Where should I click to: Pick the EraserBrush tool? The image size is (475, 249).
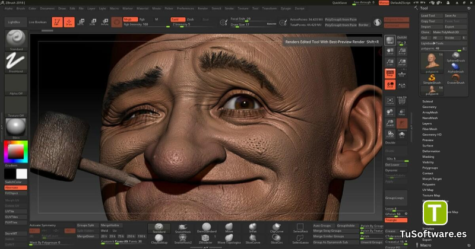[x=455, y=79]
